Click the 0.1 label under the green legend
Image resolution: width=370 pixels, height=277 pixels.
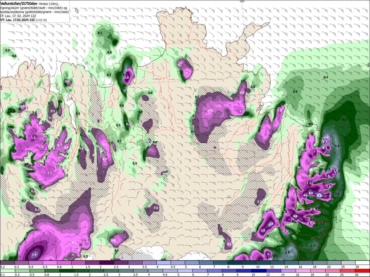click(2, 275)
